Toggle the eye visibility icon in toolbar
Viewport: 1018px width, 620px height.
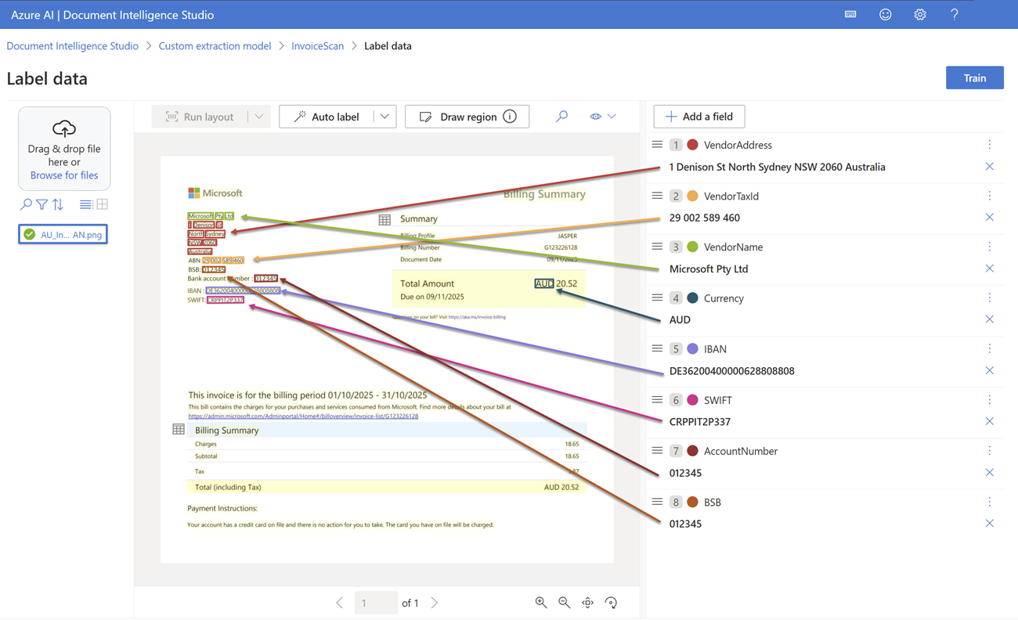tap(595, 117)
